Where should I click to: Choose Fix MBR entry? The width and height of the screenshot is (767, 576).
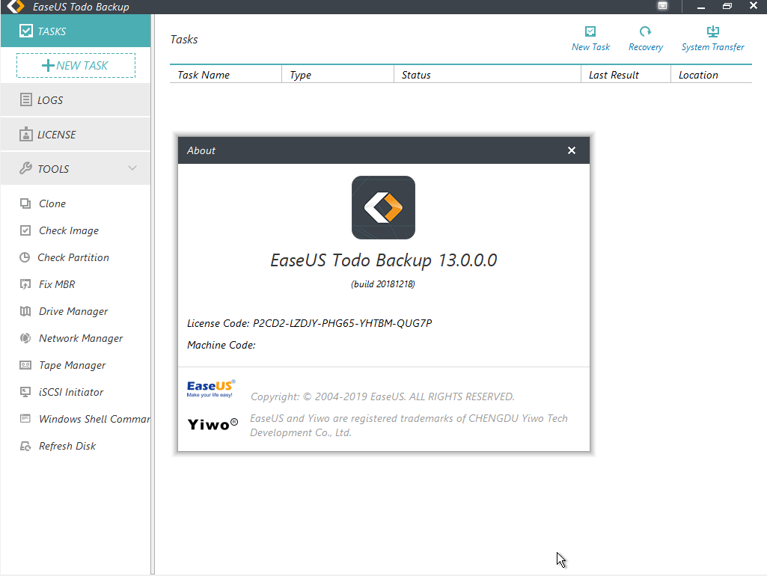[57, 284]
